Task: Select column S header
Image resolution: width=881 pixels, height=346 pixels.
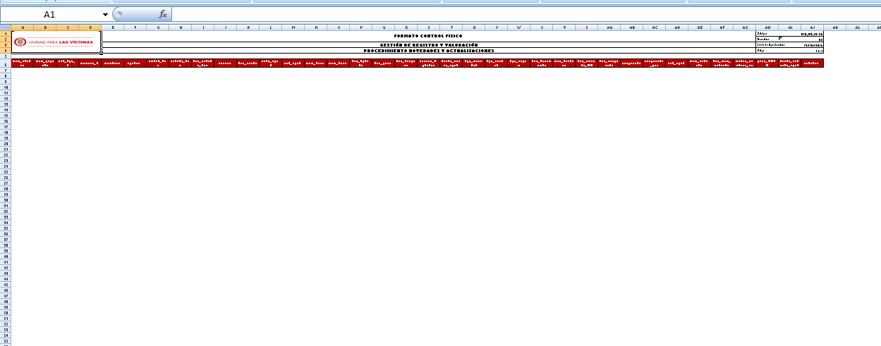Action: [429, 27]
